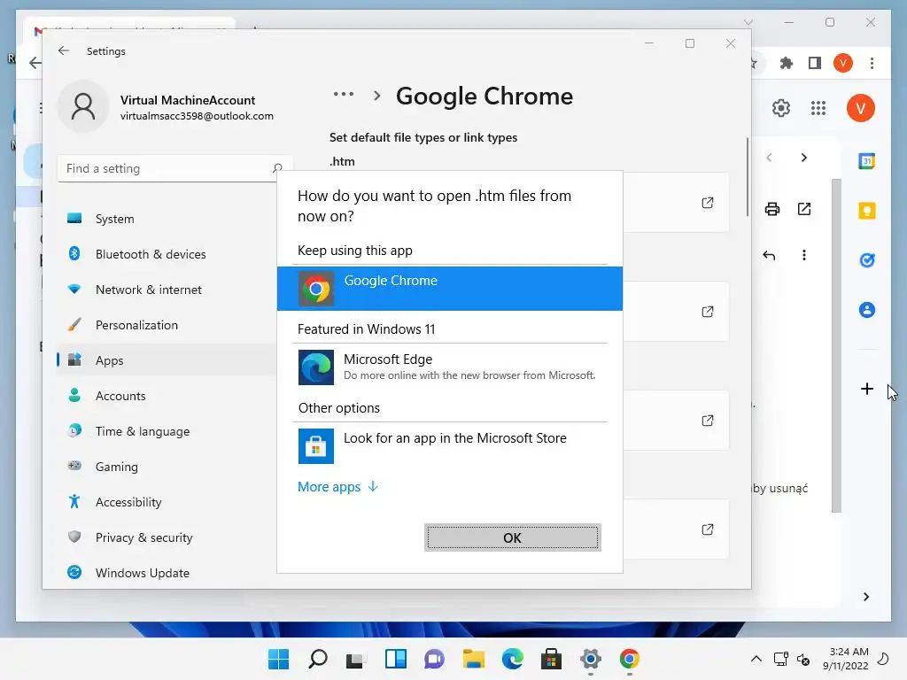
Task: Open Microsoft Store from the taskbar
Action: 551,659
